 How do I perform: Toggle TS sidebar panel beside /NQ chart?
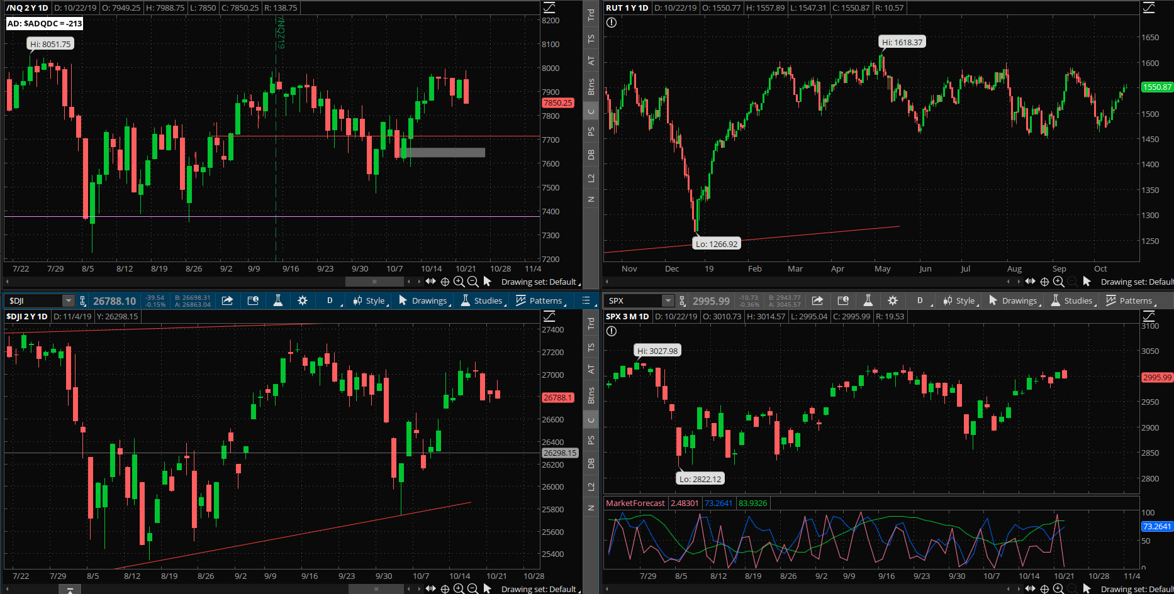(591, 38)
